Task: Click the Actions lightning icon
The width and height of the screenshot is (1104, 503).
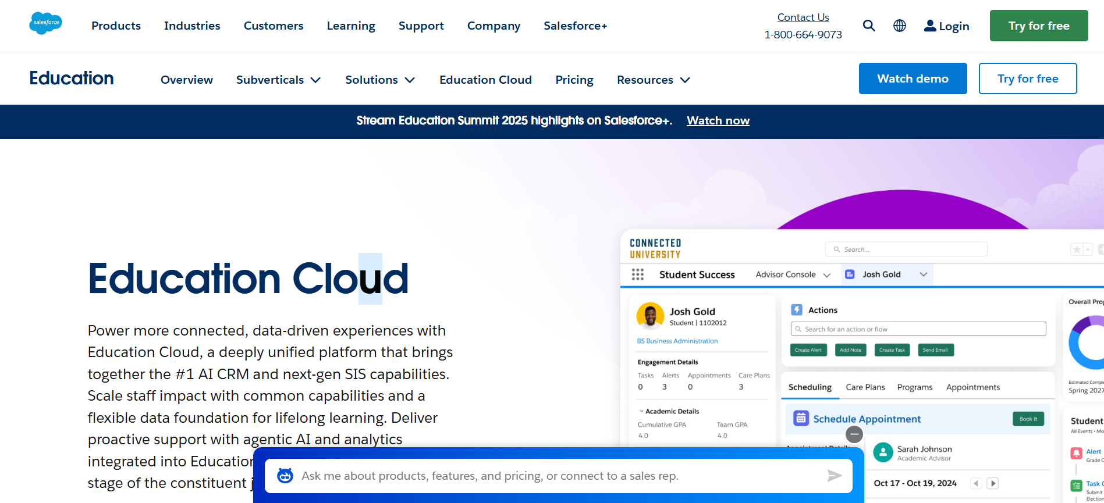Action: (797, 310)
